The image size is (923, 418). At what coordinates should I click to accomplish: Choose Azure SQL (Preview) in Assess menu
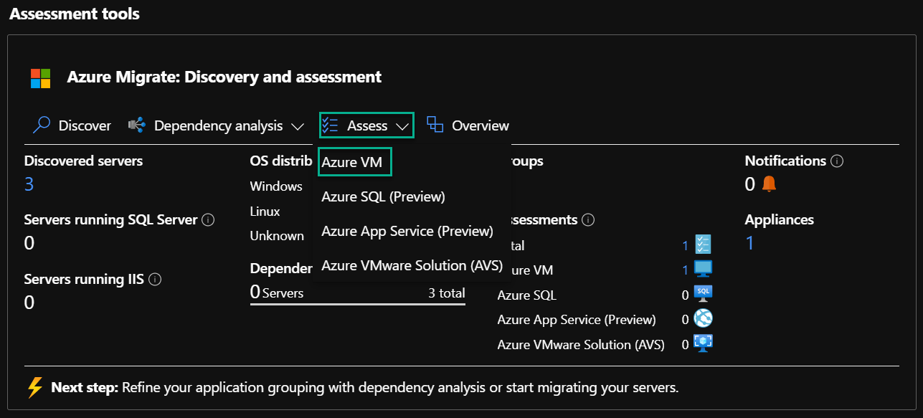384,196
